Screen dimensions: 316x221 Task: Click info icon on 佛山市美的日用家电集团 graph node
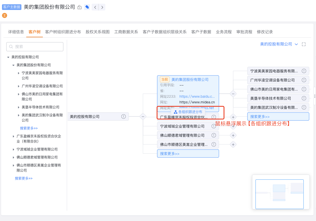(304, 89)
